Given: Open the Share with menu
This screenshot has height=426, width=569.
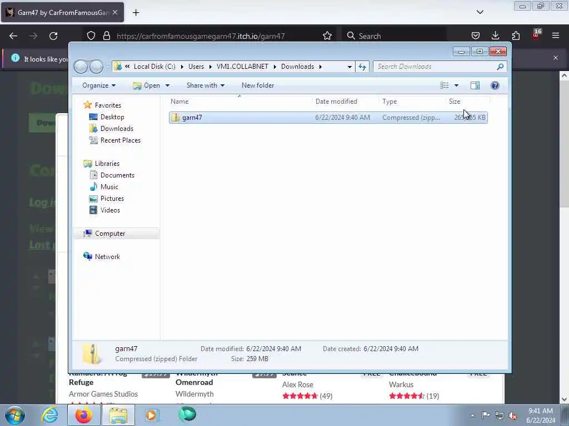Looking at the screenshot, I should tap(206, 85).
